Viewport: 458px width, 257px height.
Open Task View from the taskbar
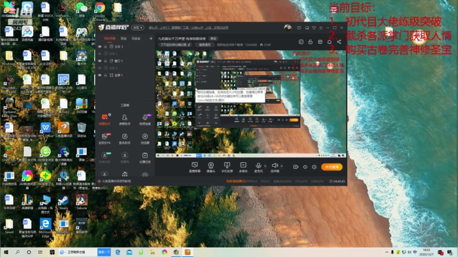coord(40,252)
